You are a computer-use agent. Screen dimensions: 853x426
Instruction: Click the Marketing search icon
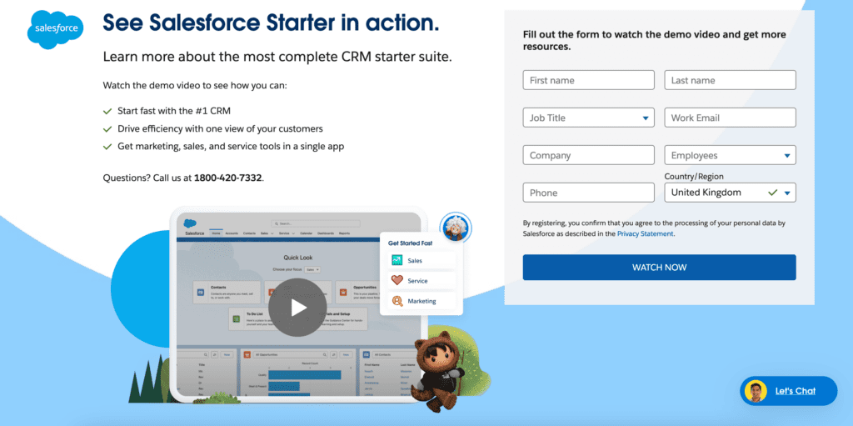tap(397, 301)
